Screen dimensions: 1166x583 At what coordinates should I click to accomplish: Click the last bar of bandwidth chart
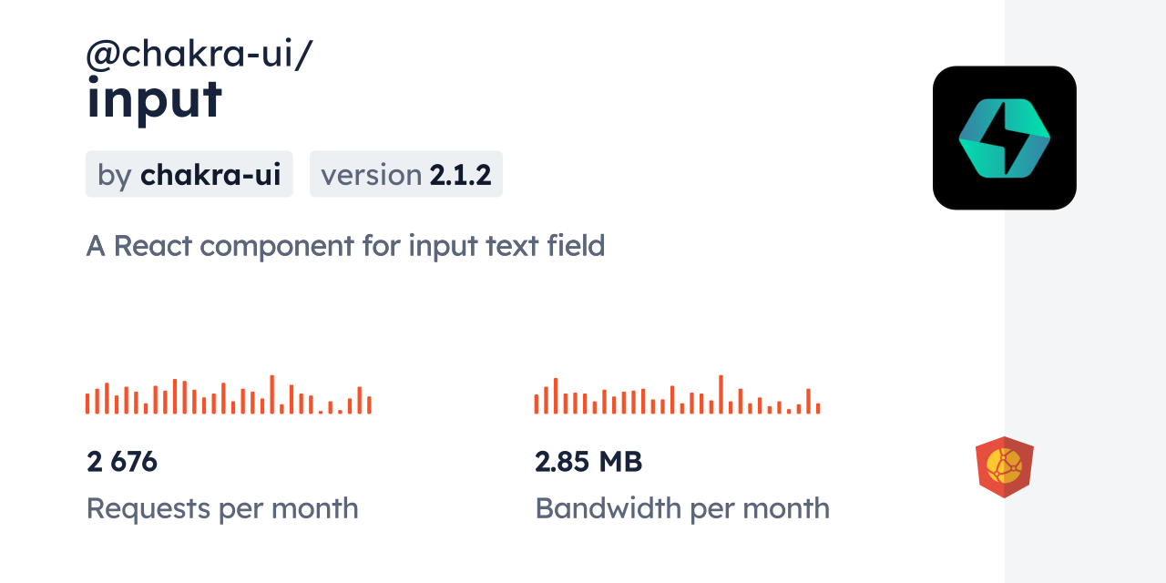818,408
